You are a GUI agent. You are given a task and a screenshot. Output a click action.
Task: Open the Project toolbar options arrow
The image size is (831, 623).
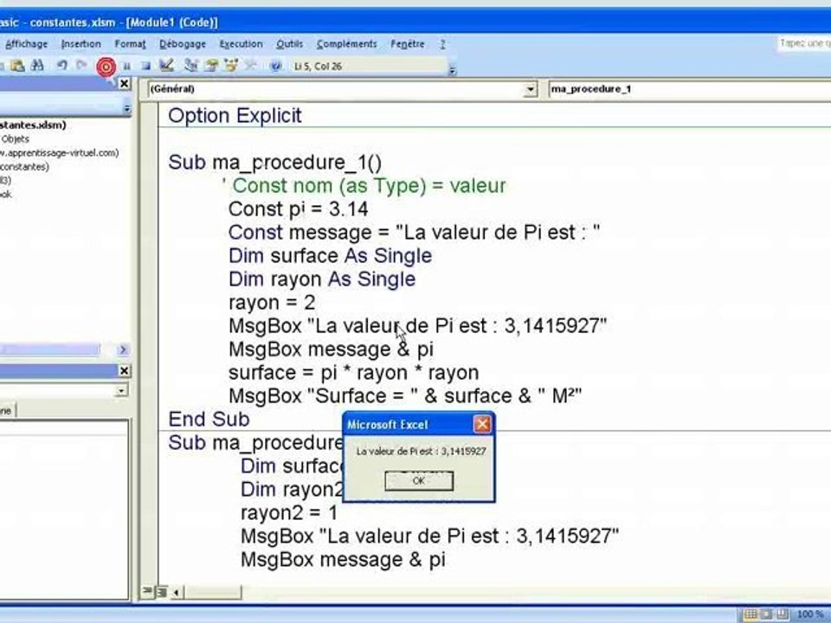(x=126, y=109)
